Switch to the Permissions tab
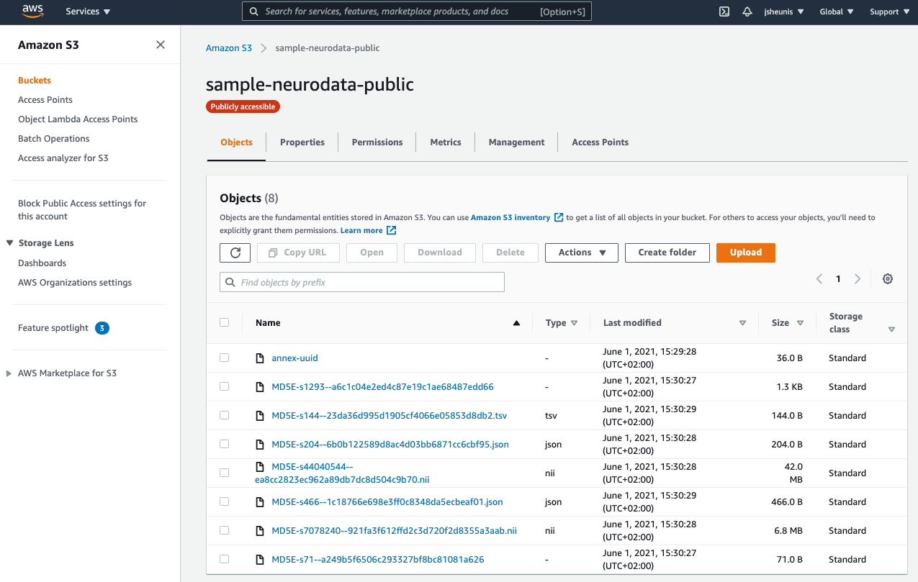Screen dimensions: 918x582 click(x=377, y=142)
